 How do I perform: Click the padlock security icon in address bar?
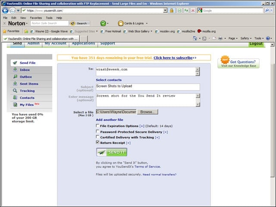pos(172,10)
